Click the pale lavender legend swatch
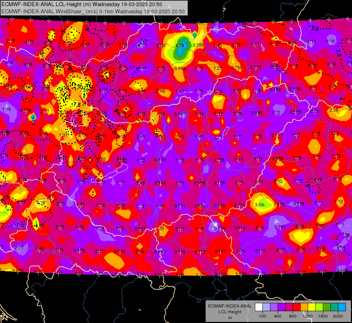 (266, 307)
